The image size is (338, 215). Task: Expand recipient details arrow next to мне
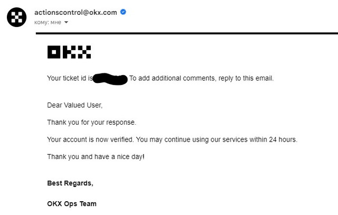(66, 22)
